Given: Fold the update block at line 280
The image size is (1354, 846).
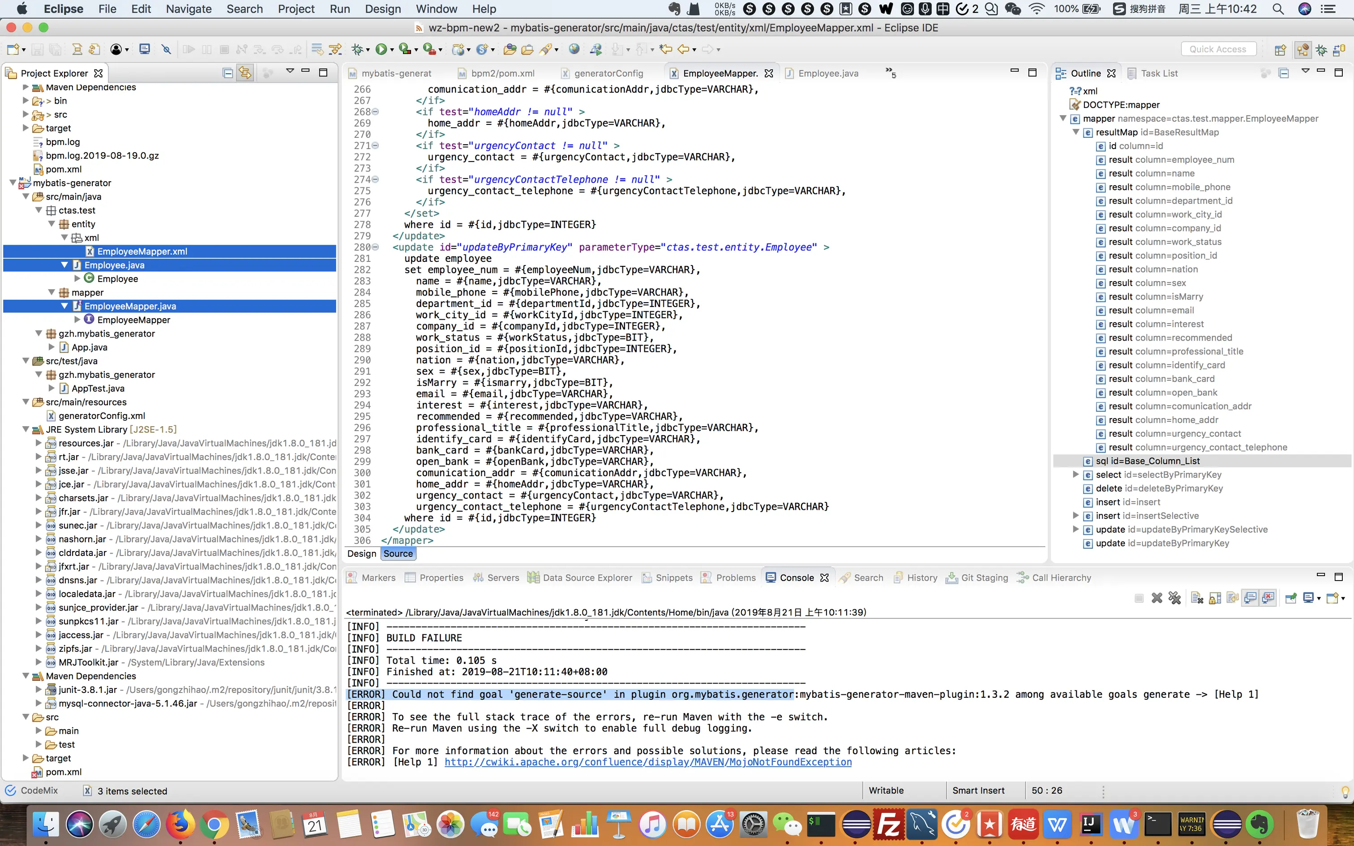Looking at the screenshot, I should tap(375, 247).
